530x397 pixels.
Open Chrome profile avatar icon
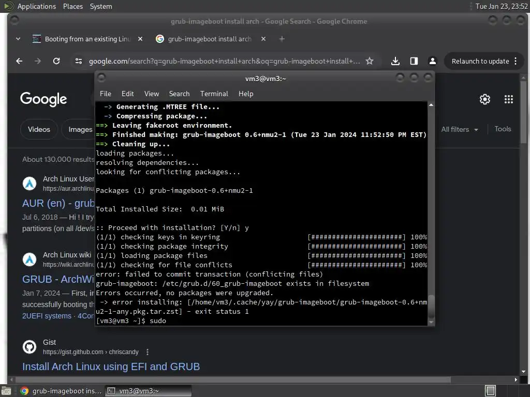point(432,61)
